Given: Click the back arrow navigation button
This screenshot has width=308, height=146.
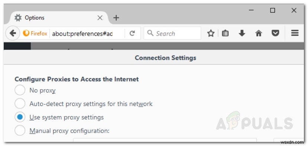Looking at the screenshot, I should click(x=13, y=33).
